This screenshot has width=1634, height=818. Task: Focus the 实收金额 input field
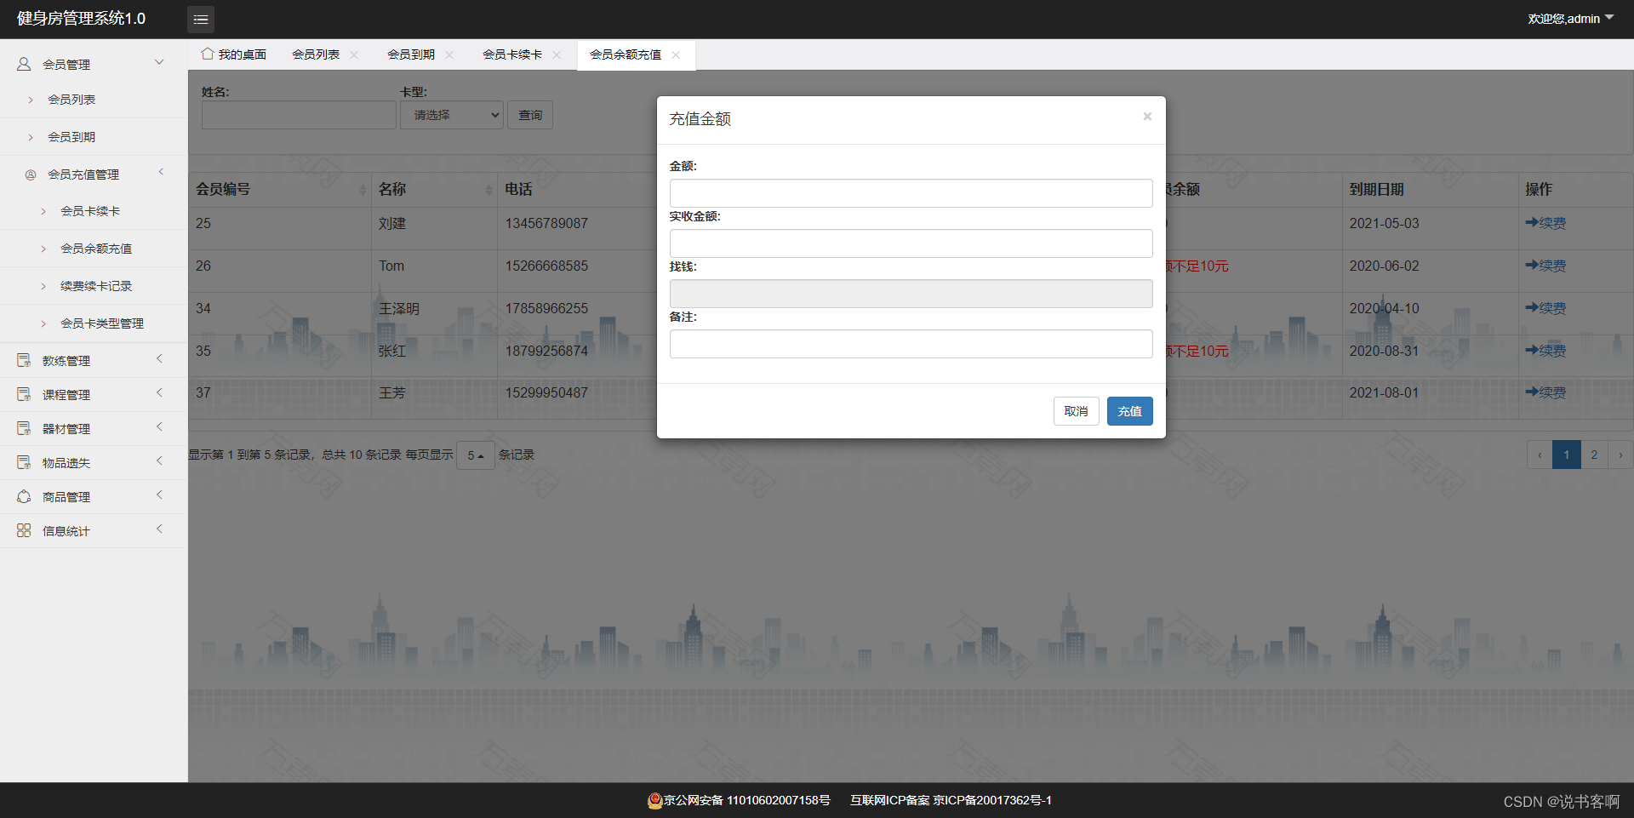tap(911, 243)
